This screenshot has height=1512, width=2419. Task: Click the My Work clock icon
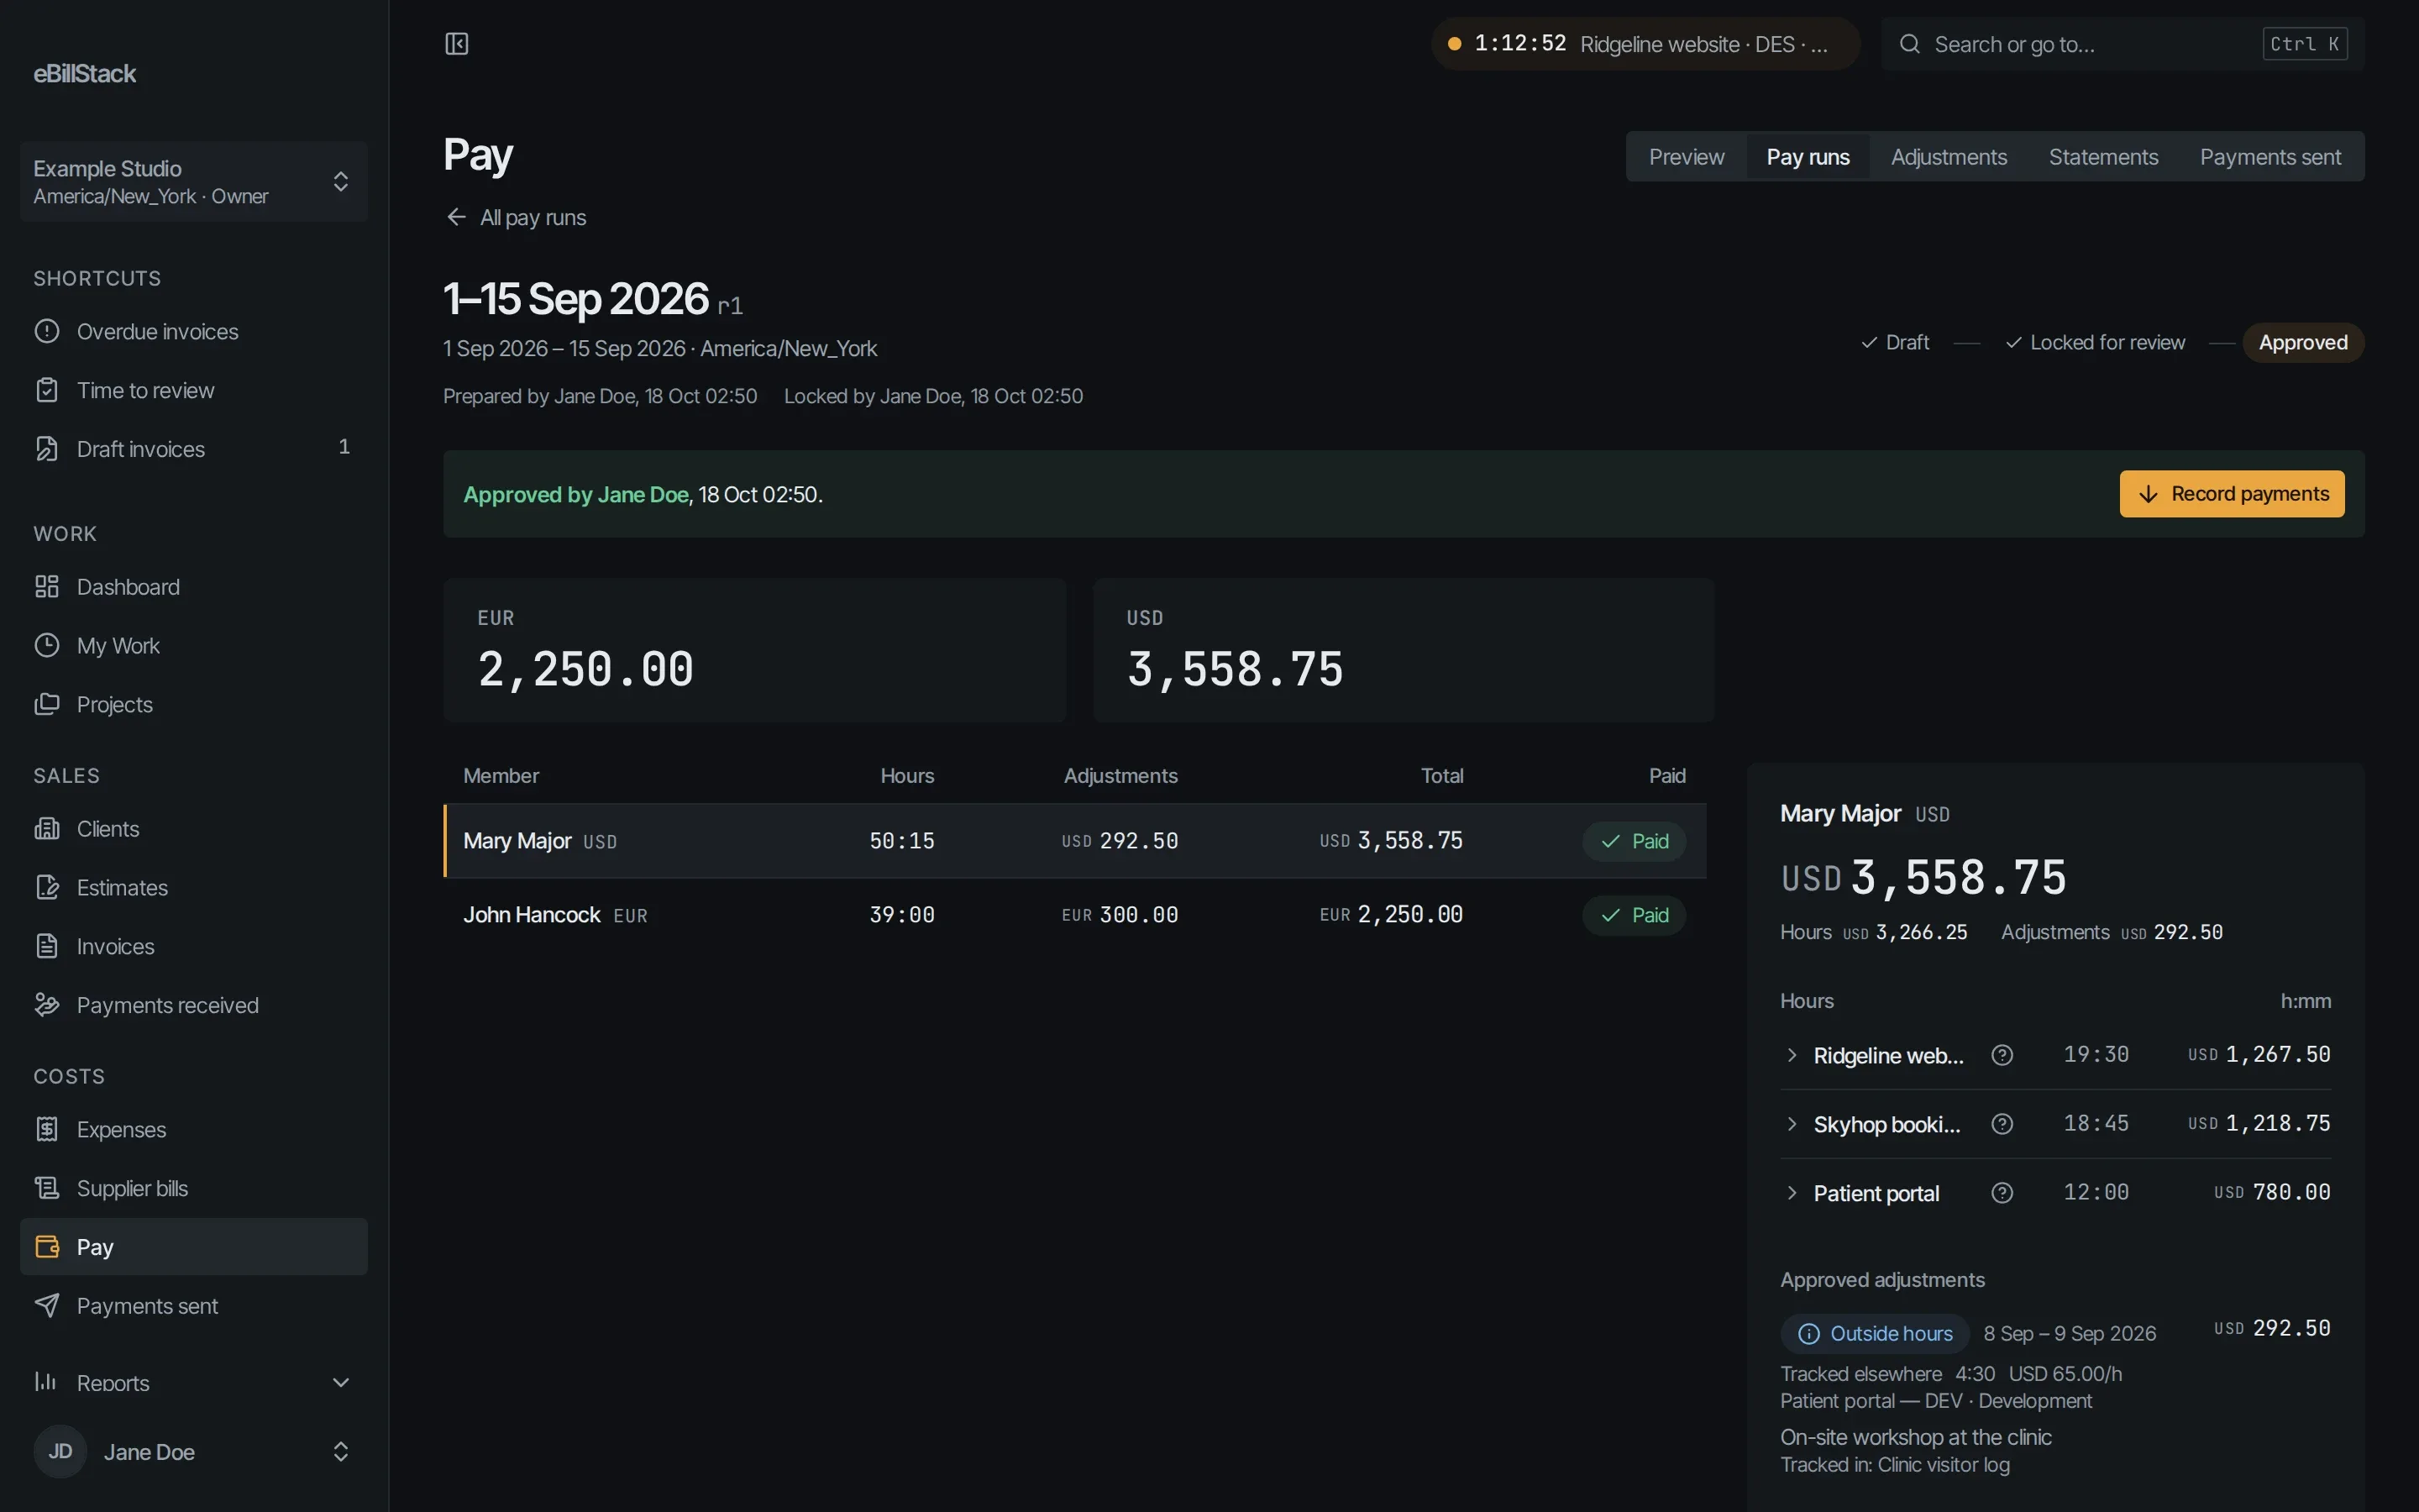click(x=47, y=645)
